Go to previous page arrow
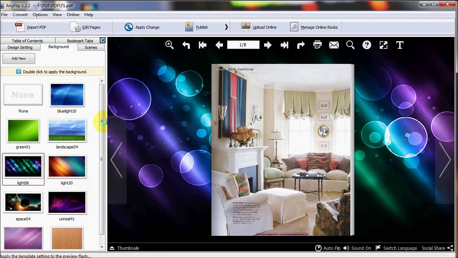 (219, 45)
